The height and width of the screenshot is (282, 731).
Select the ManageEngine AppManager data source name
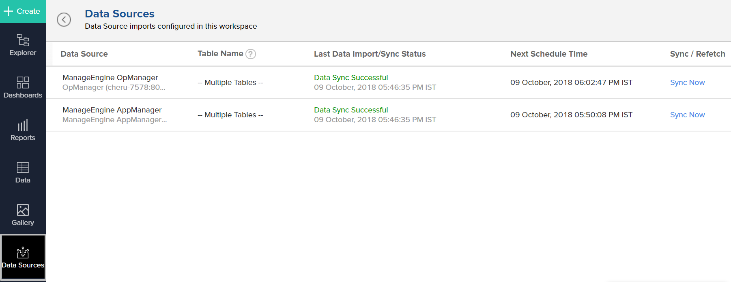click(x=112, y=110)
